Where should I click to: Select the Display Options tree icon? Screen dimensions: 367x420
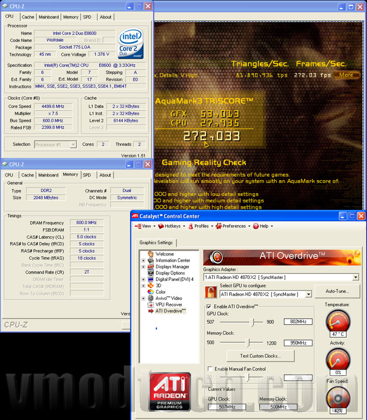click(151, 273)
